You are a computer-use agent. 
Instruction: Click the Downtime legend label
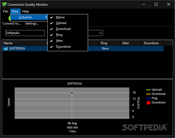coord(159,102)
